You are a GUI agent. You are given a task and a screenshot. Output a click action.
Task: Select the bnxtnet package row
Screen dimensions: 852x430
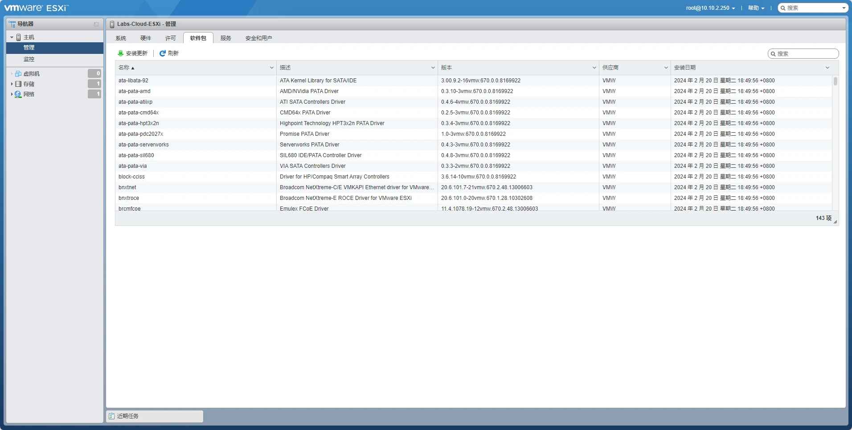pos(196,187)
